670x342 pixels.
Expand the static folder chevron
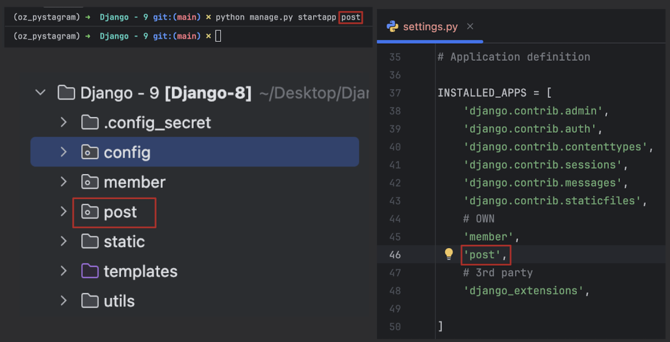click(64, 241)
